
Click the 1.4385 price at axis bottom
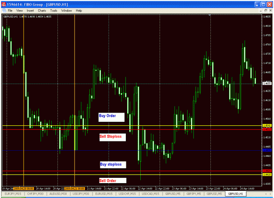(267, 184)
